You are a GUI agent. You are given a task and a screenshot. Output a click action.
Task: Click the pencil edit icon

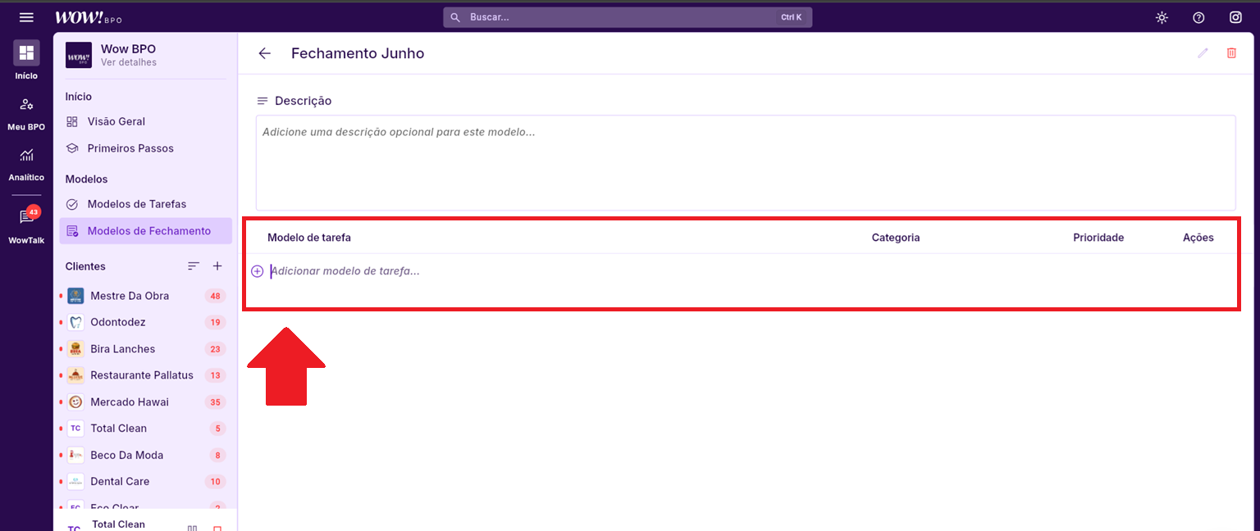[1203, 53]
